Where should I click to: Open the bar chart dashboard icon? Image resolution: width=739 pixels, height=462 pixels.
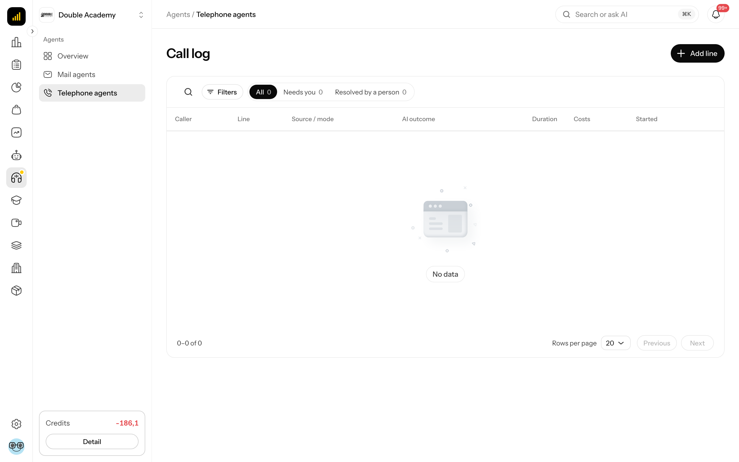16,42
